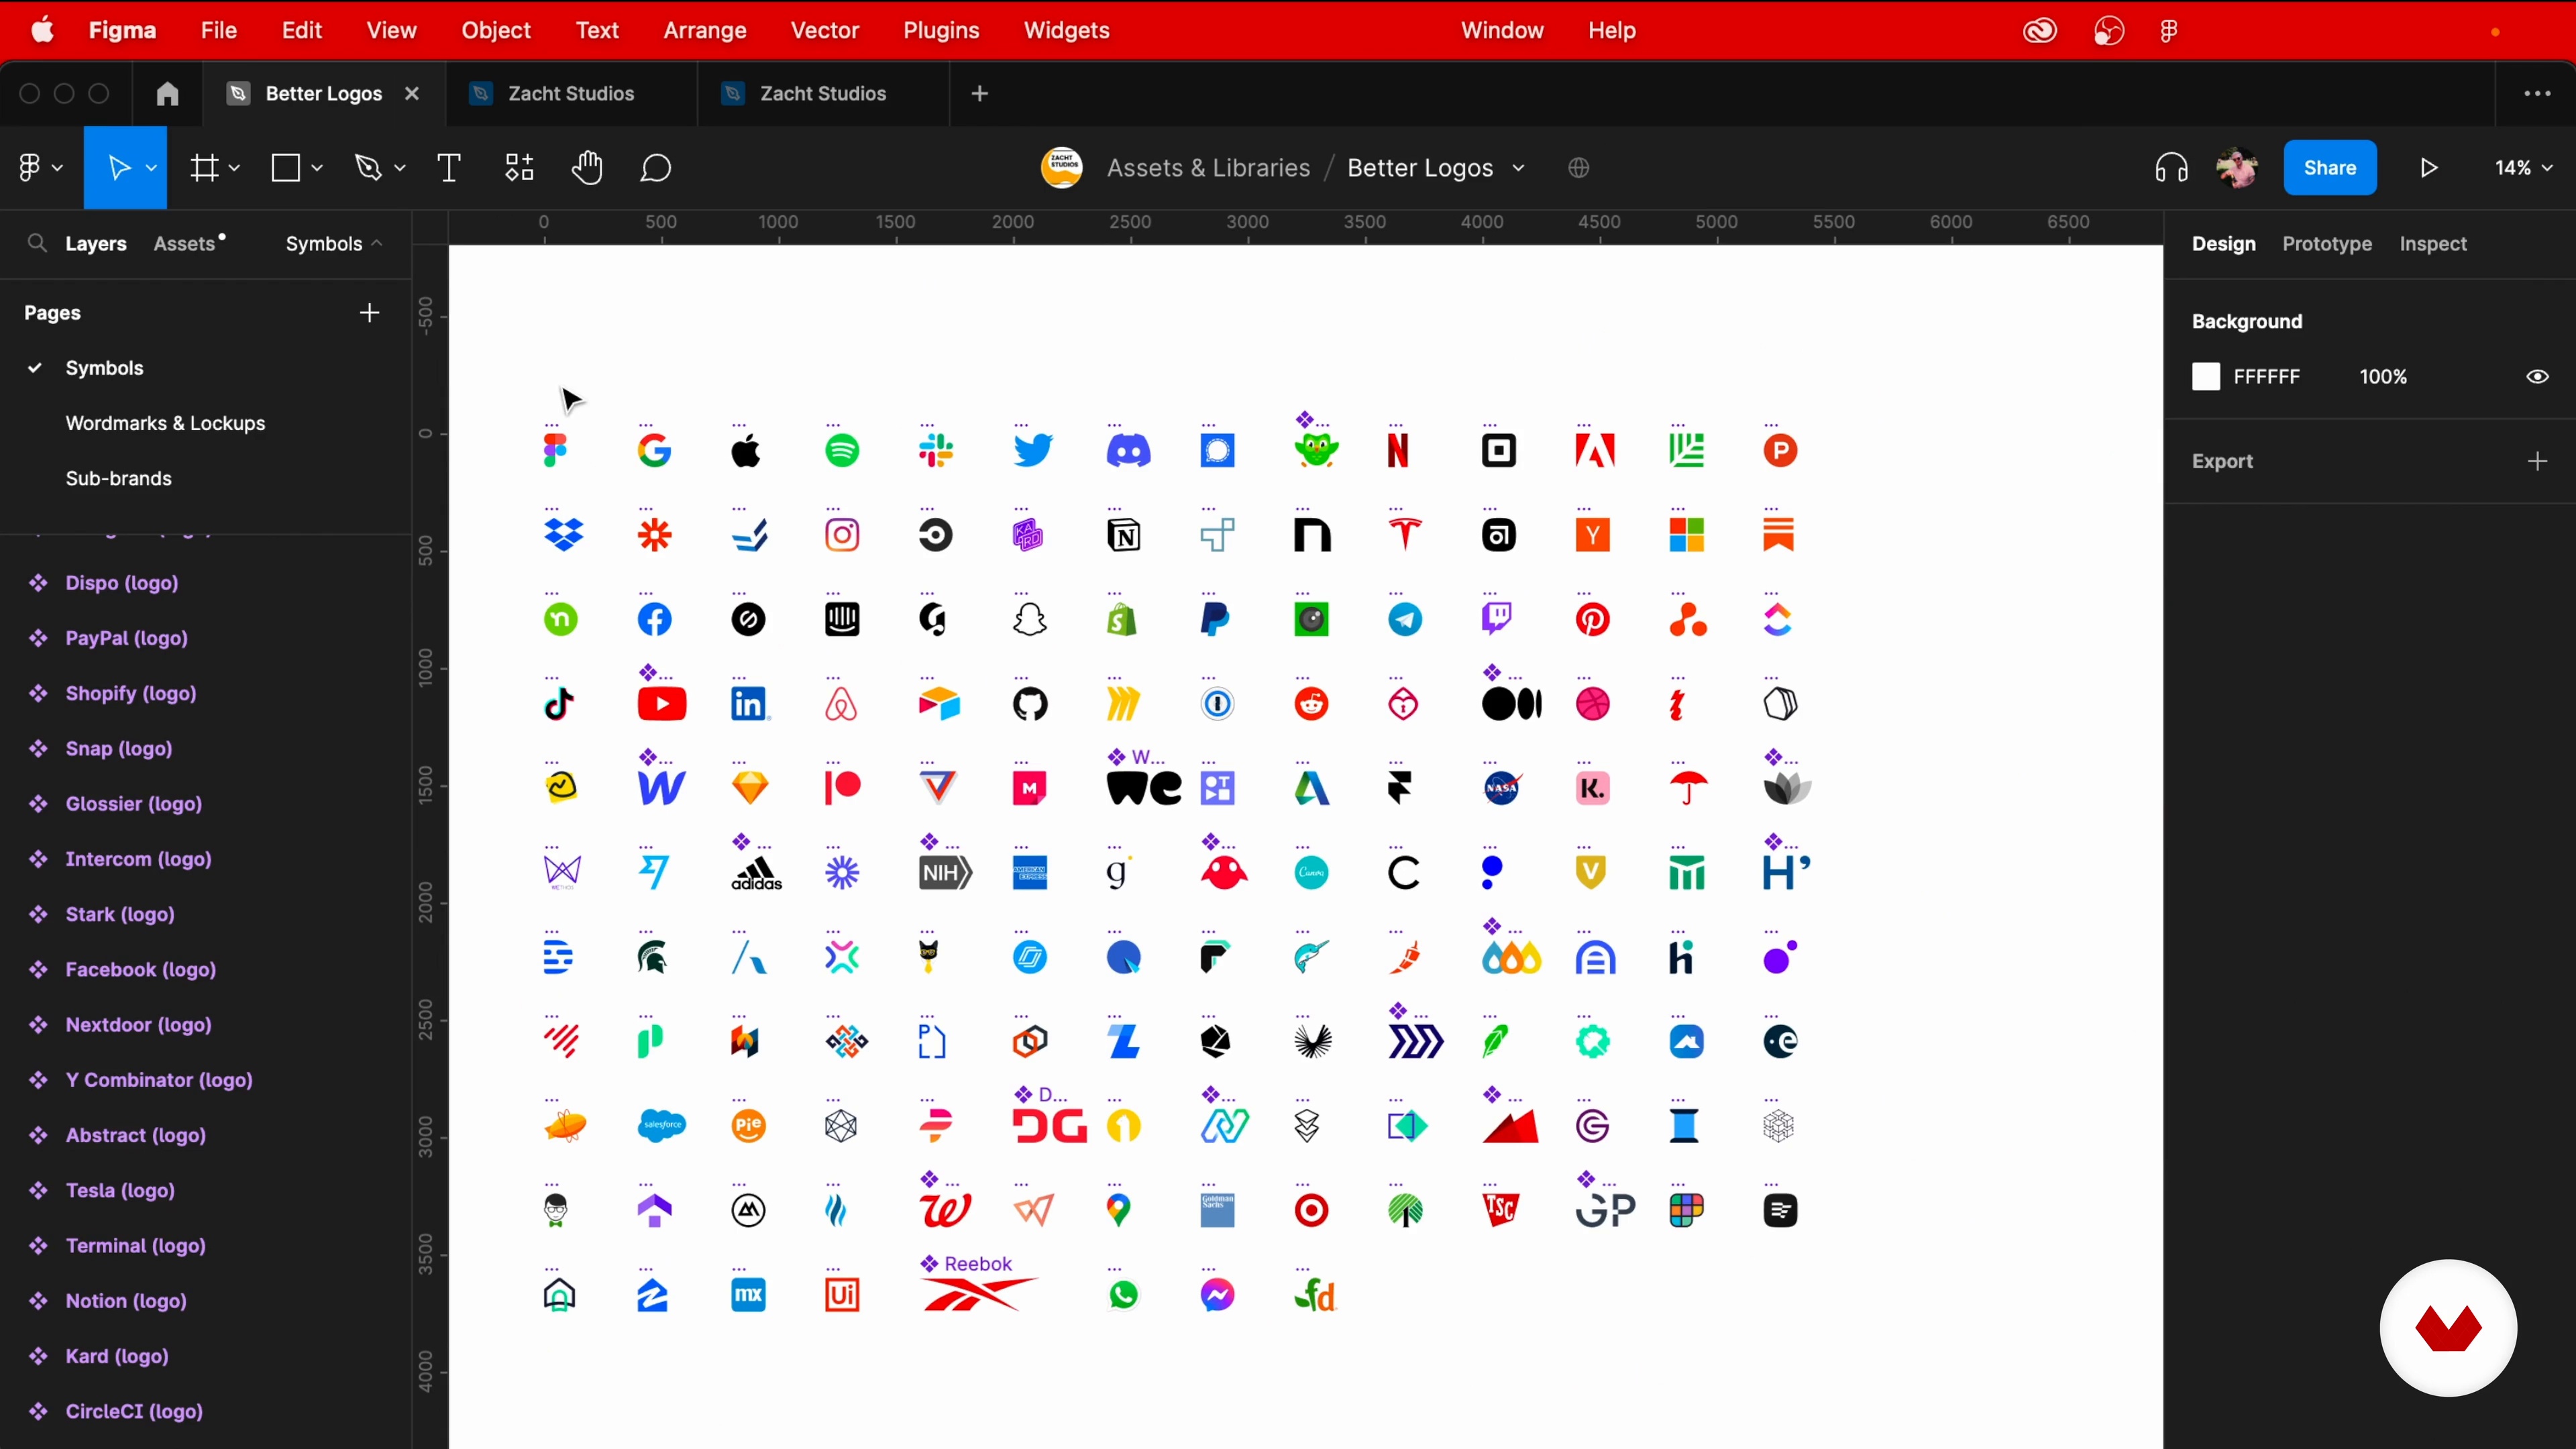Add a new page with plus icon
The image size is (2576, 1449).
(x=369, y=313)
